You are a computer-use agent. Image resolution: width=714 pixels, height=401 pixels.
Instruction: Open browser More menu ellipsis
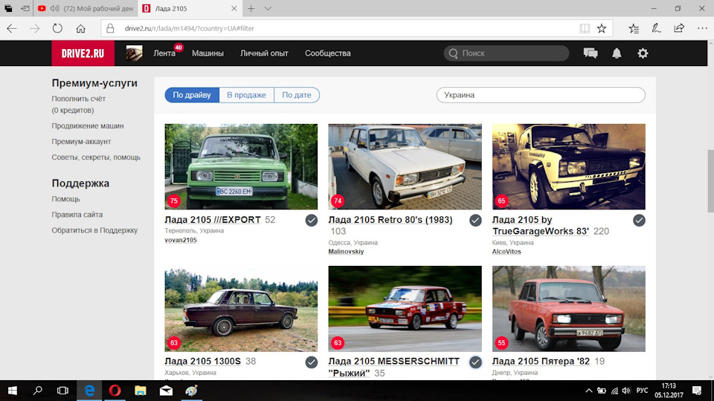pyautogui.click(x=702, y=28)
